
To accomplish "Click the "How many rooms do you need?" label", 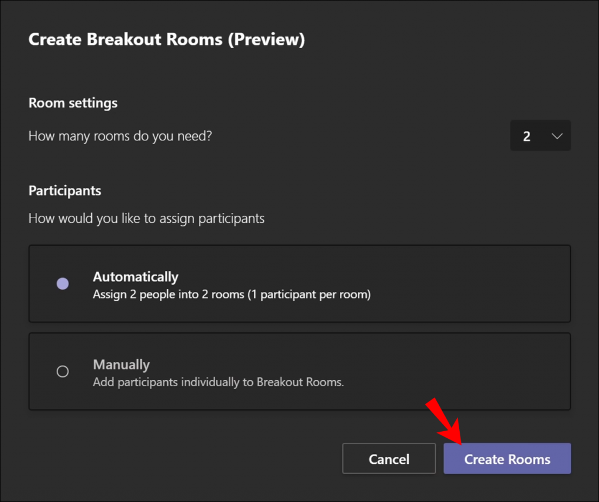I will pos(119,136).
